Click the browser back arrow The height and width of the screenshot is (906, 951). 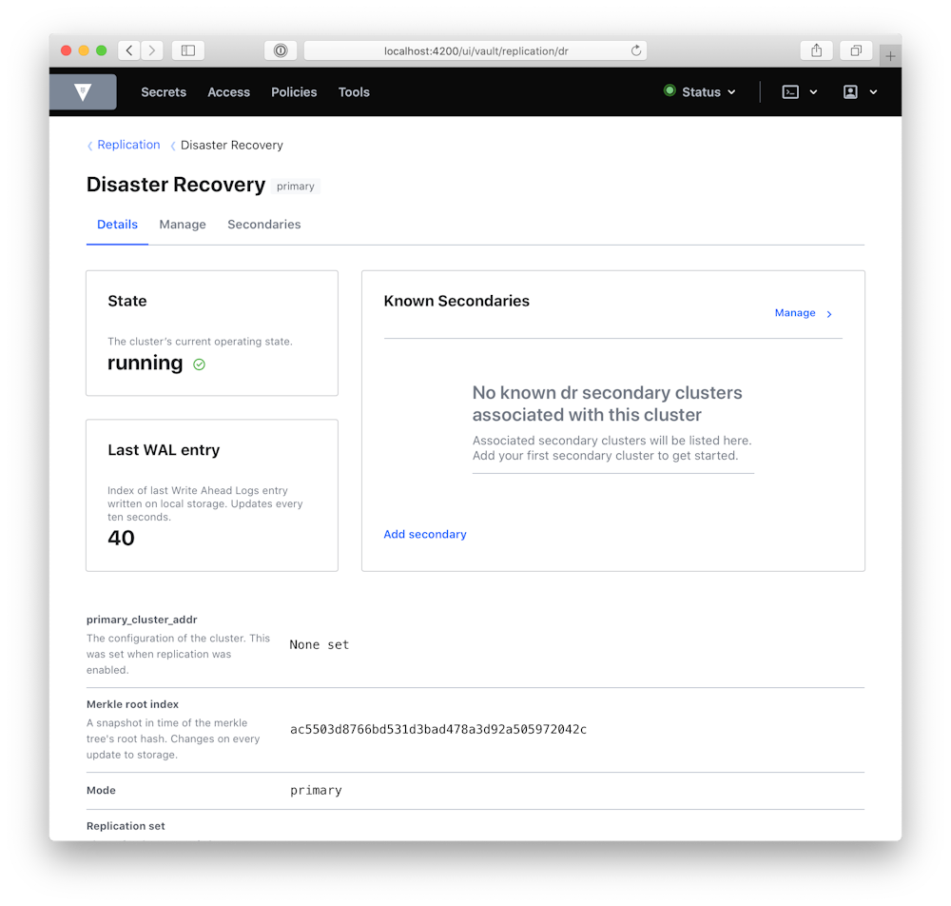tap(128, 50)
